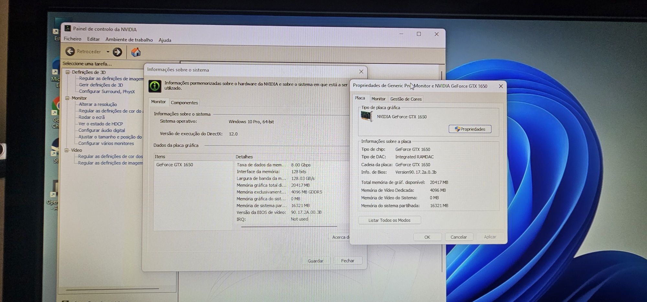This screenshot has width=647, height=302.
Task: Open Configurar áudio digital
Action: [102, 130]
